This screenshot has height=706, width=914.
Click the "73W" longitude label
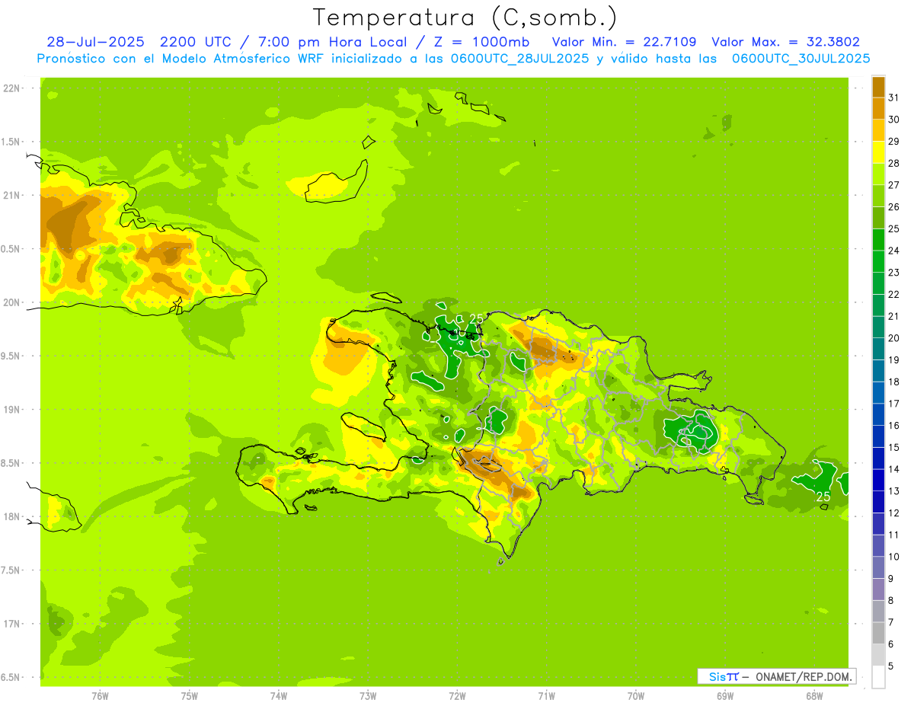368,695
